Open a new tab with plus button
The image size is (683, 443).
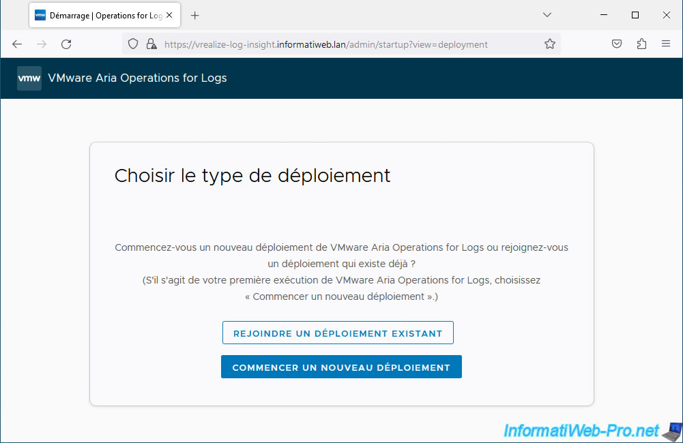pyautogui.click(x=194, y=16)
